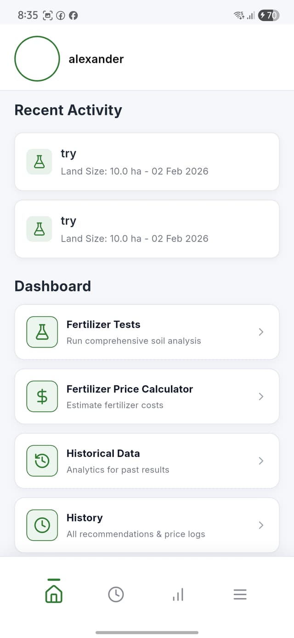The width and height of the screenshot is (294, 638).
Task: Click the alexander profile avatar circle
Action: (x=37, y=59)
